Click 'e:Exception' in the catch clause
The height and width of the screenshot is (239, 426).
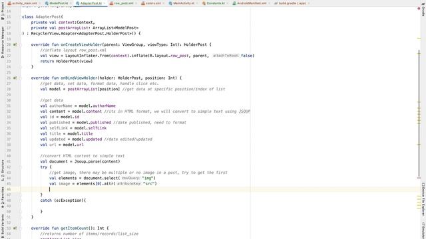[x=70, y=200]
